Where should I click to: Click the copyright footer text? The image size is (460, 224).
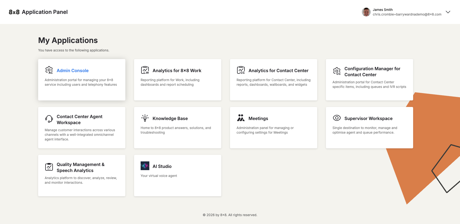pyautogui.click(x=230, y=215)
